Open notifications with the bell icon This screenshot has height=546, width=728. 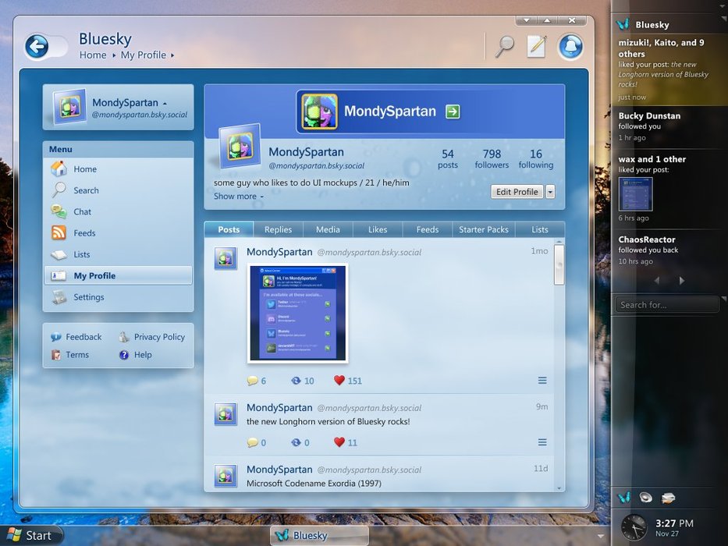570,47
